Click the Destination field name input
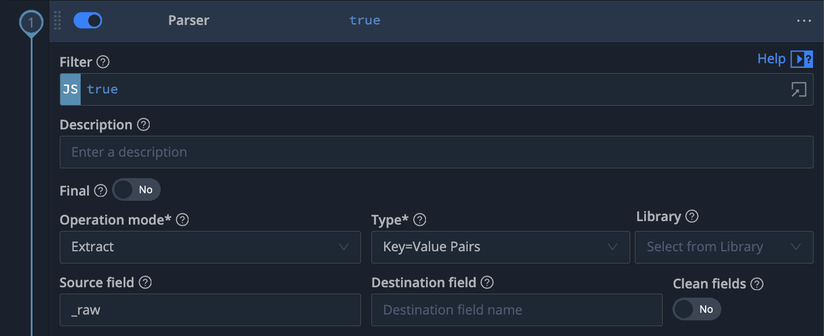 pos(516,310)
